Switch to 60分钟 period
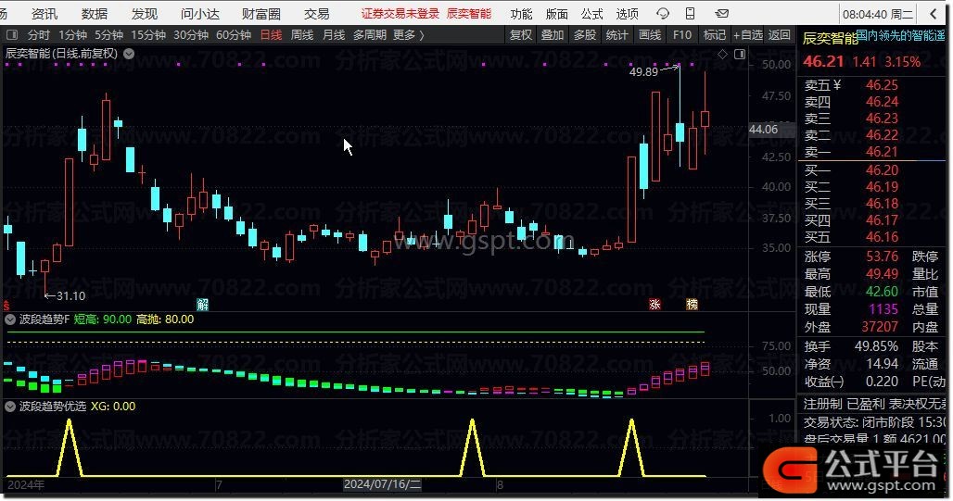953x501 pixels. point(234,35)
